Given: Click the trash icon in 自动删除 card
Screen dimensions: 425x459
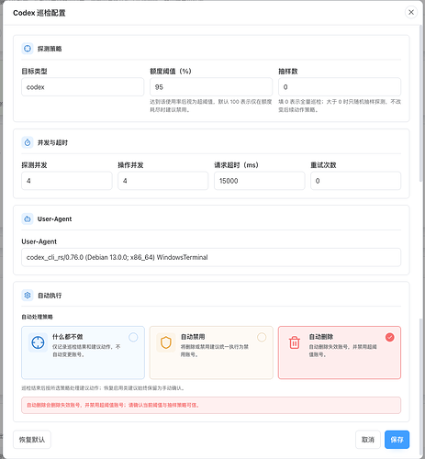Looking at the screenshot, I should (295, 342).
